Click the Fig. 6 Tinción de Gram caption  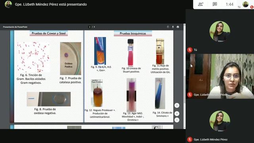pyautogui.click(x=31, y=79)
